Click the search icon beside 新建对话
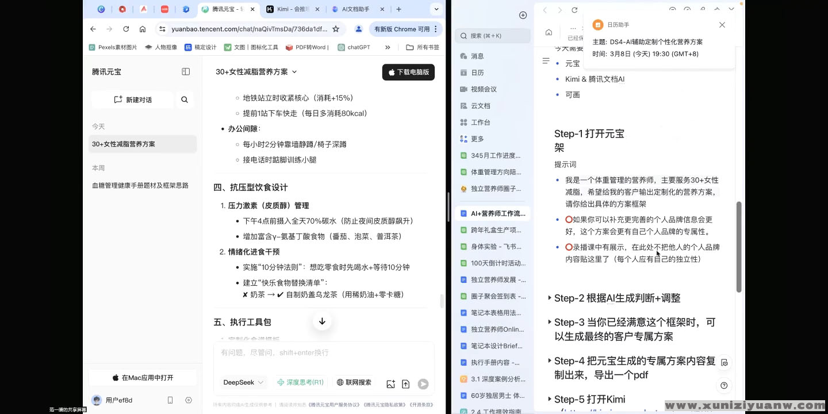 185,99
